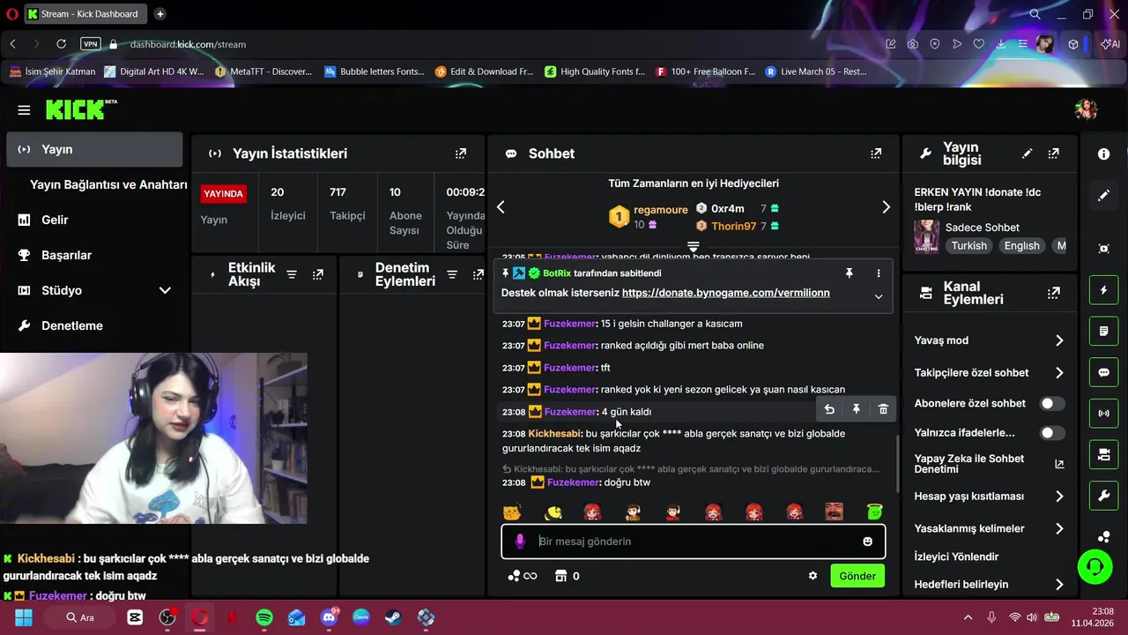This screenshot has width=1128, height=635.
Task: Unpin the BotRix pinned message
Action: point(850,273)
